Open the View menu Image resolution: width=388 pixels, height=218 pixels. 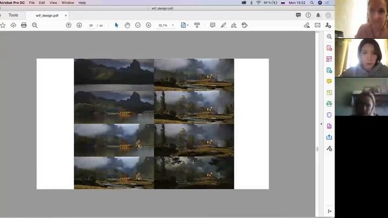pos(53,2)
